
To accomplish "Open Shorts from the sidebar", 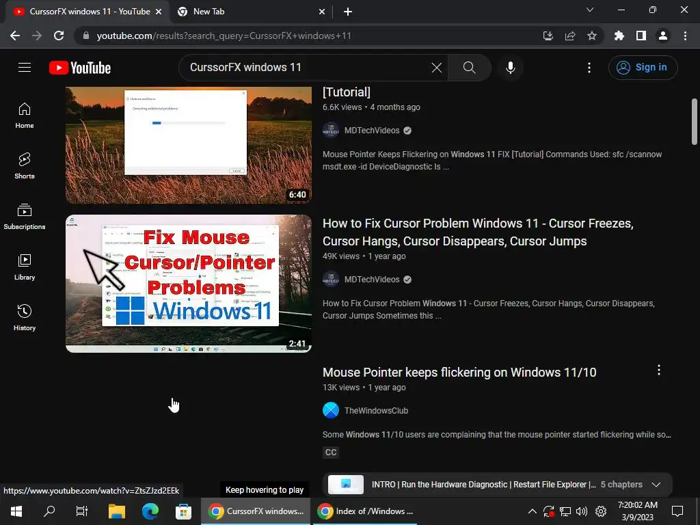I will (x=25, y=166).
